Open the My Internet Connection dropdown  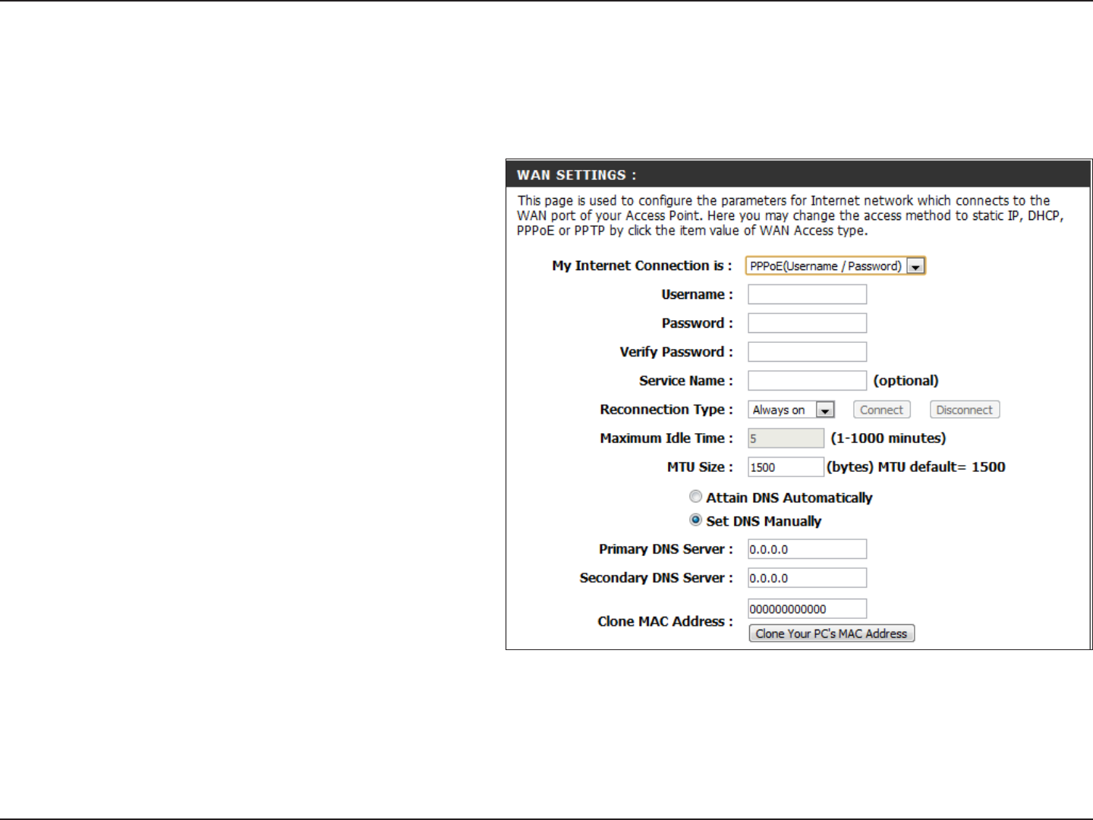(x=835, y=265)
